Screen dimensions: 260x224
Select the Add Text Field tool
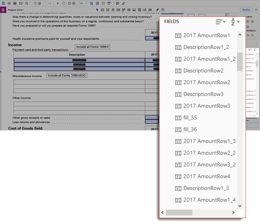(102, 10)
